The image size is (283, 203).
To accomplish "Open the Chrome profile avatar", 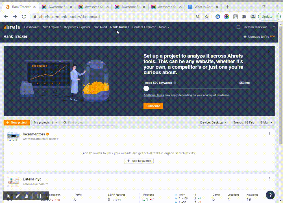I will 253,17.
